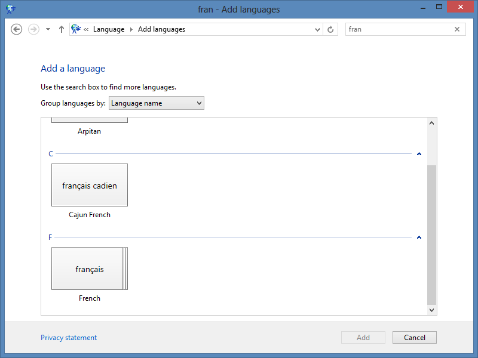Image resolution: width=478 pixels, height=358 pixels.
Task: Click the scroll up arrow in list
Action: [432, 123]
